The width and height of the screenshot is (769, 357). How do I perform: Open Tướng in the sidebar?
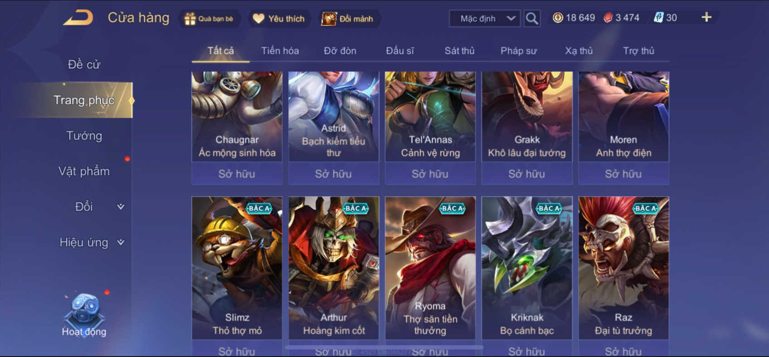tap(84, 136)
